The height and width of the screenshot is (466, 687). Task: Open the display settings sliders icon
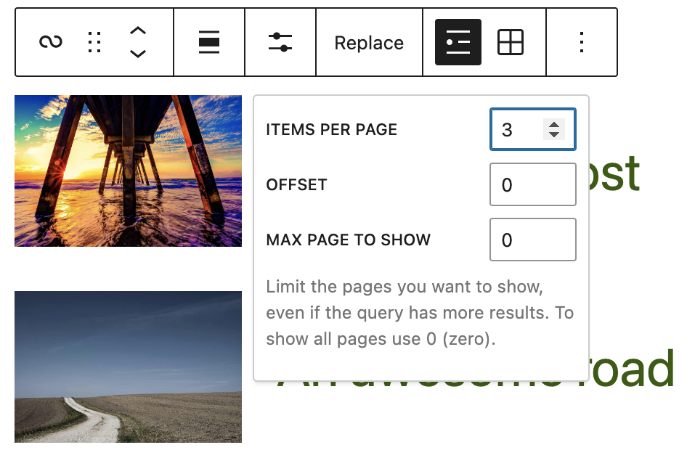280,42
